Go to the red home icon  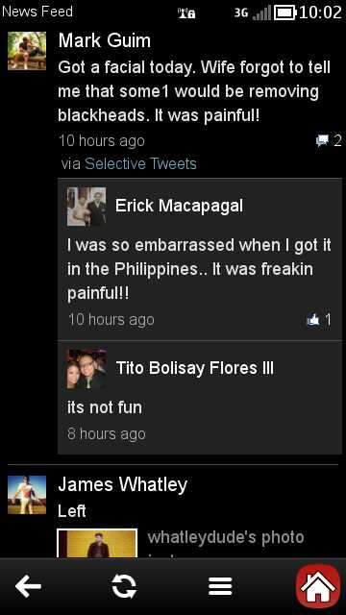[318, 586]
